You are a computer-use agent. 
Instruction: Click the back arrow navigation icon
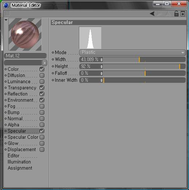[152, 13]
